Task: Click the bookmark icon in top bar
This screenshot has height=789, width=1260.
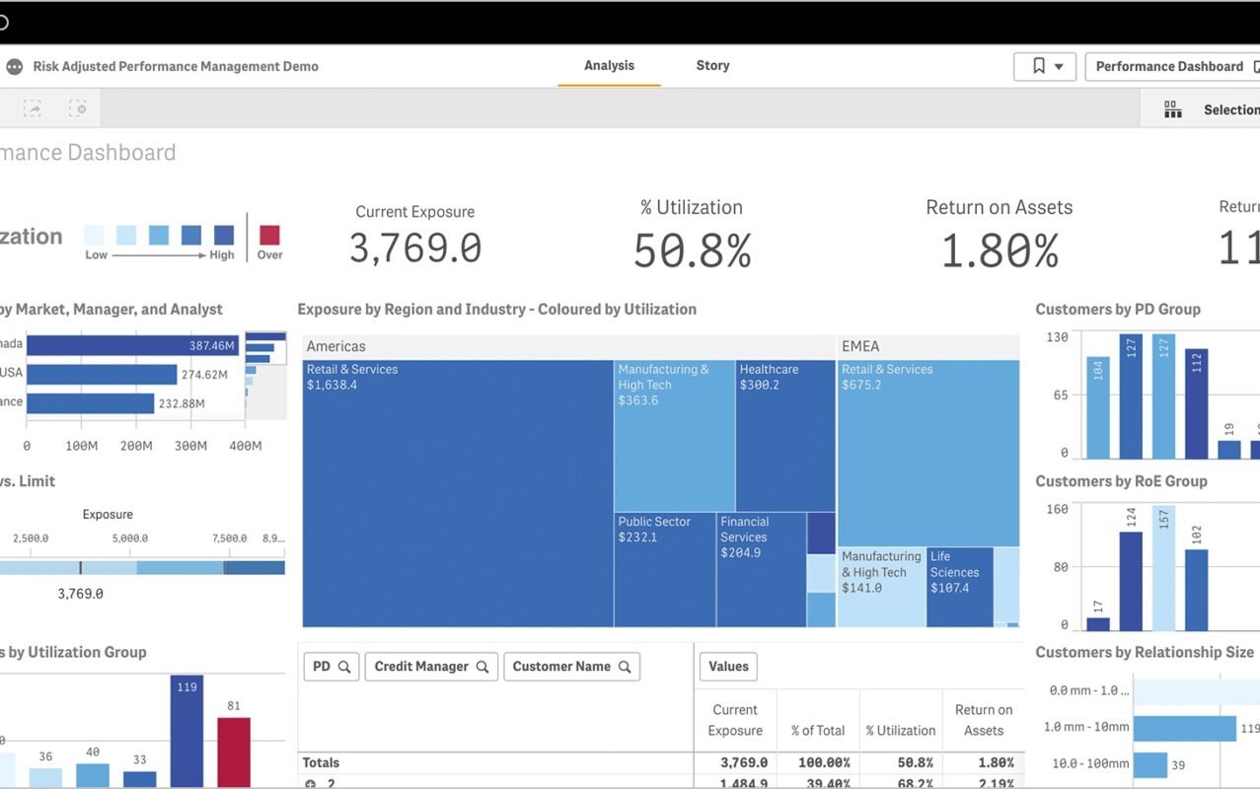Action: (1038, 66)
